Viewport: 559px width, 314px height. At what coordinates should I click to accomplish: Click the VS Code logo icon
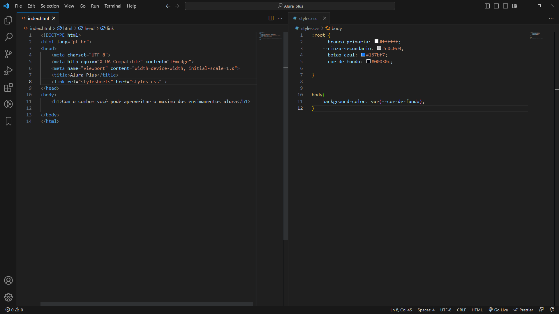(x=6, y=6)
